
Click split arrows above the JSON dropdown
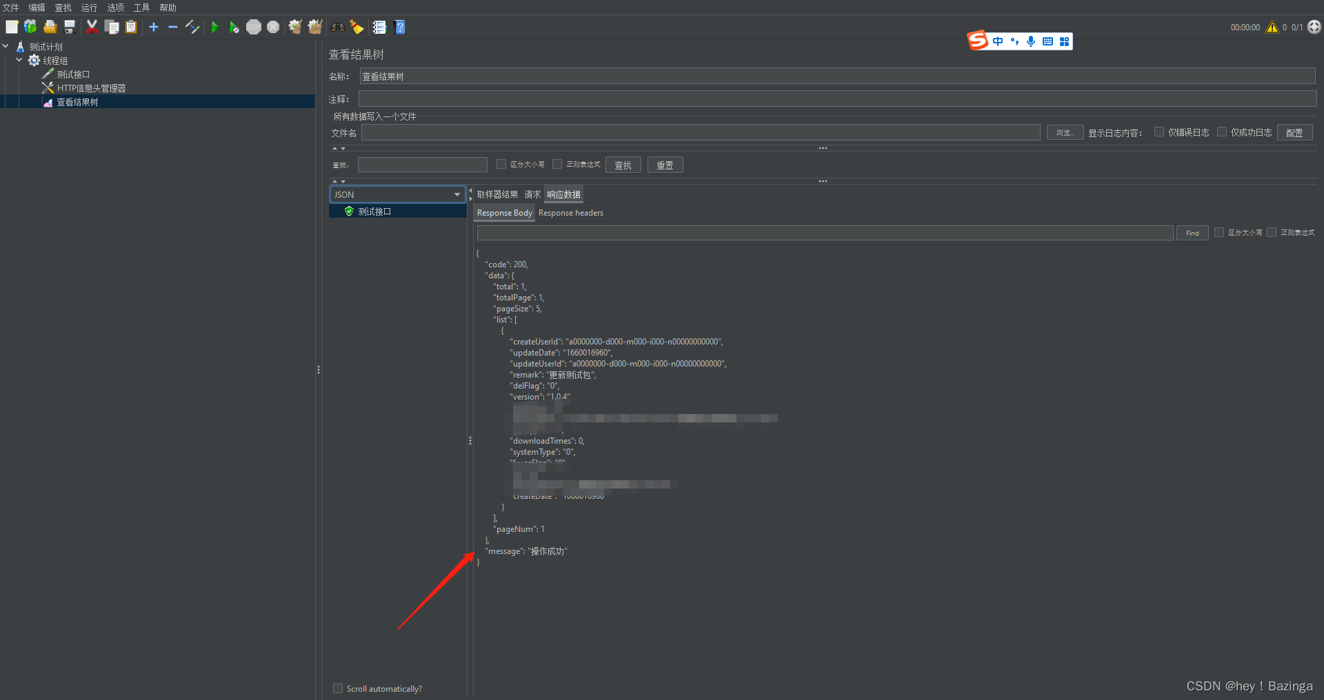tap(339, 181)
